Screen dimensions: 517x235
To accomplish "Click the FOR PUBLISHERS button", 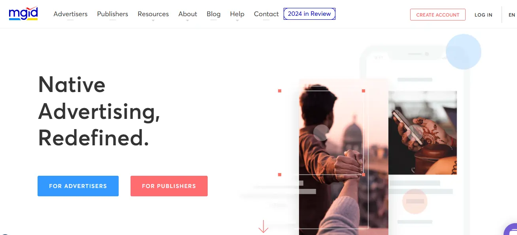I will pyautogui.click(x=169, y=186).
